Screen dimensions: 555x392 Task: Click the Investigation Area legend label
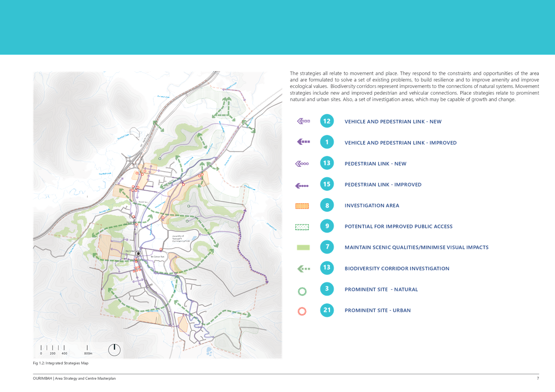(372, 205)
